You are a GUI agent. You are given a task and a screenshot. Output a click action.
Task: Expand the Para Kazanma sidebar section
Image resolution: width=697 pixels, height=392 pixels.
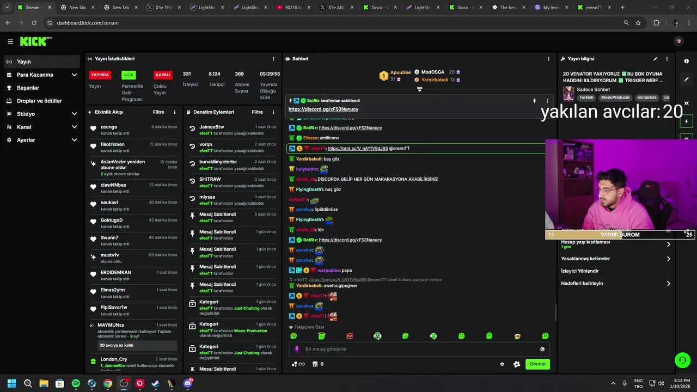tap(42, 75)
